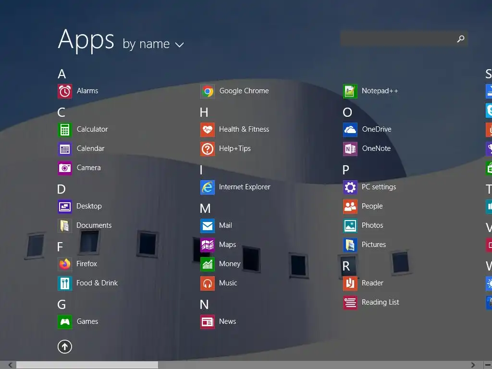Focus the app search input field

point(404,39)
